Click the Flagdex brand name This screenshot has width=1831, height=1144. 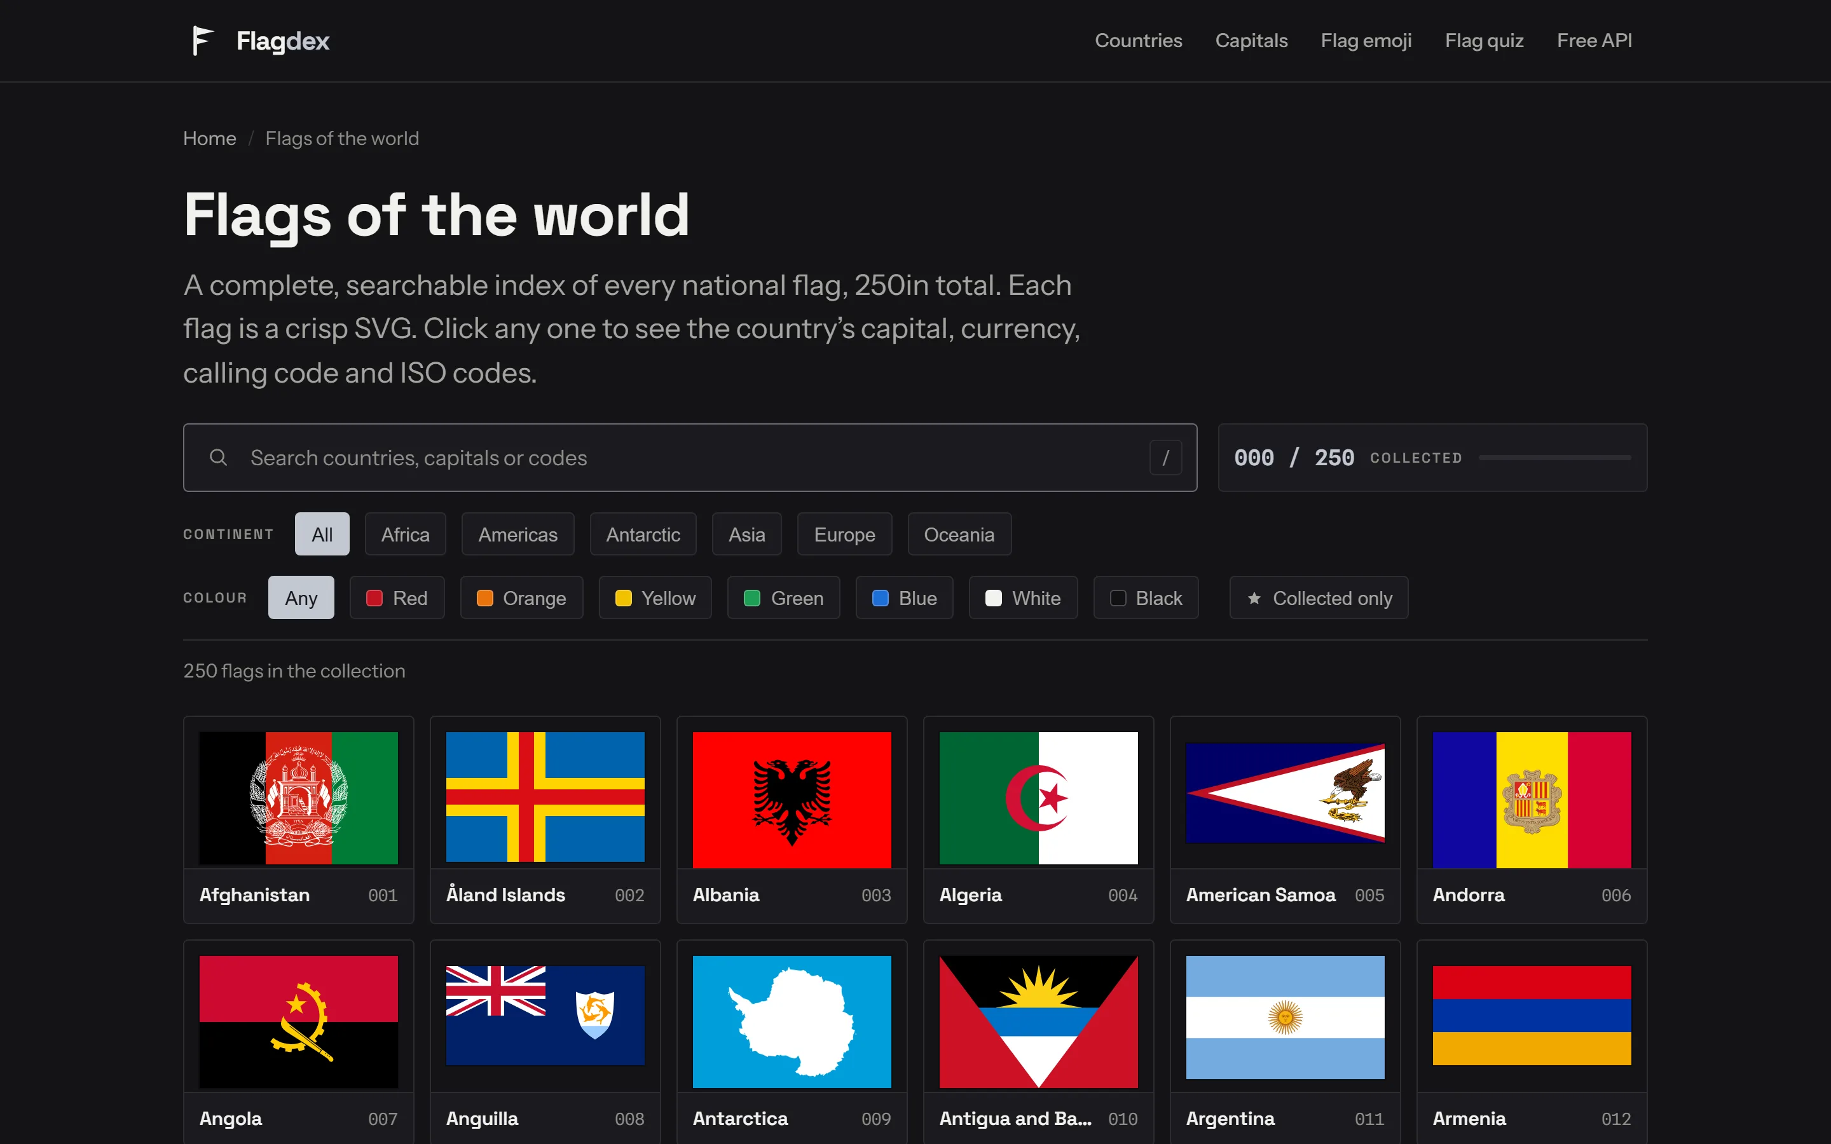(282, 41)
